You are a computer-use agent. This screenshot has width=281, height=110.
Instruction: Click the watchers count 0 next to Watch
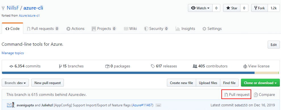[216, 8]
